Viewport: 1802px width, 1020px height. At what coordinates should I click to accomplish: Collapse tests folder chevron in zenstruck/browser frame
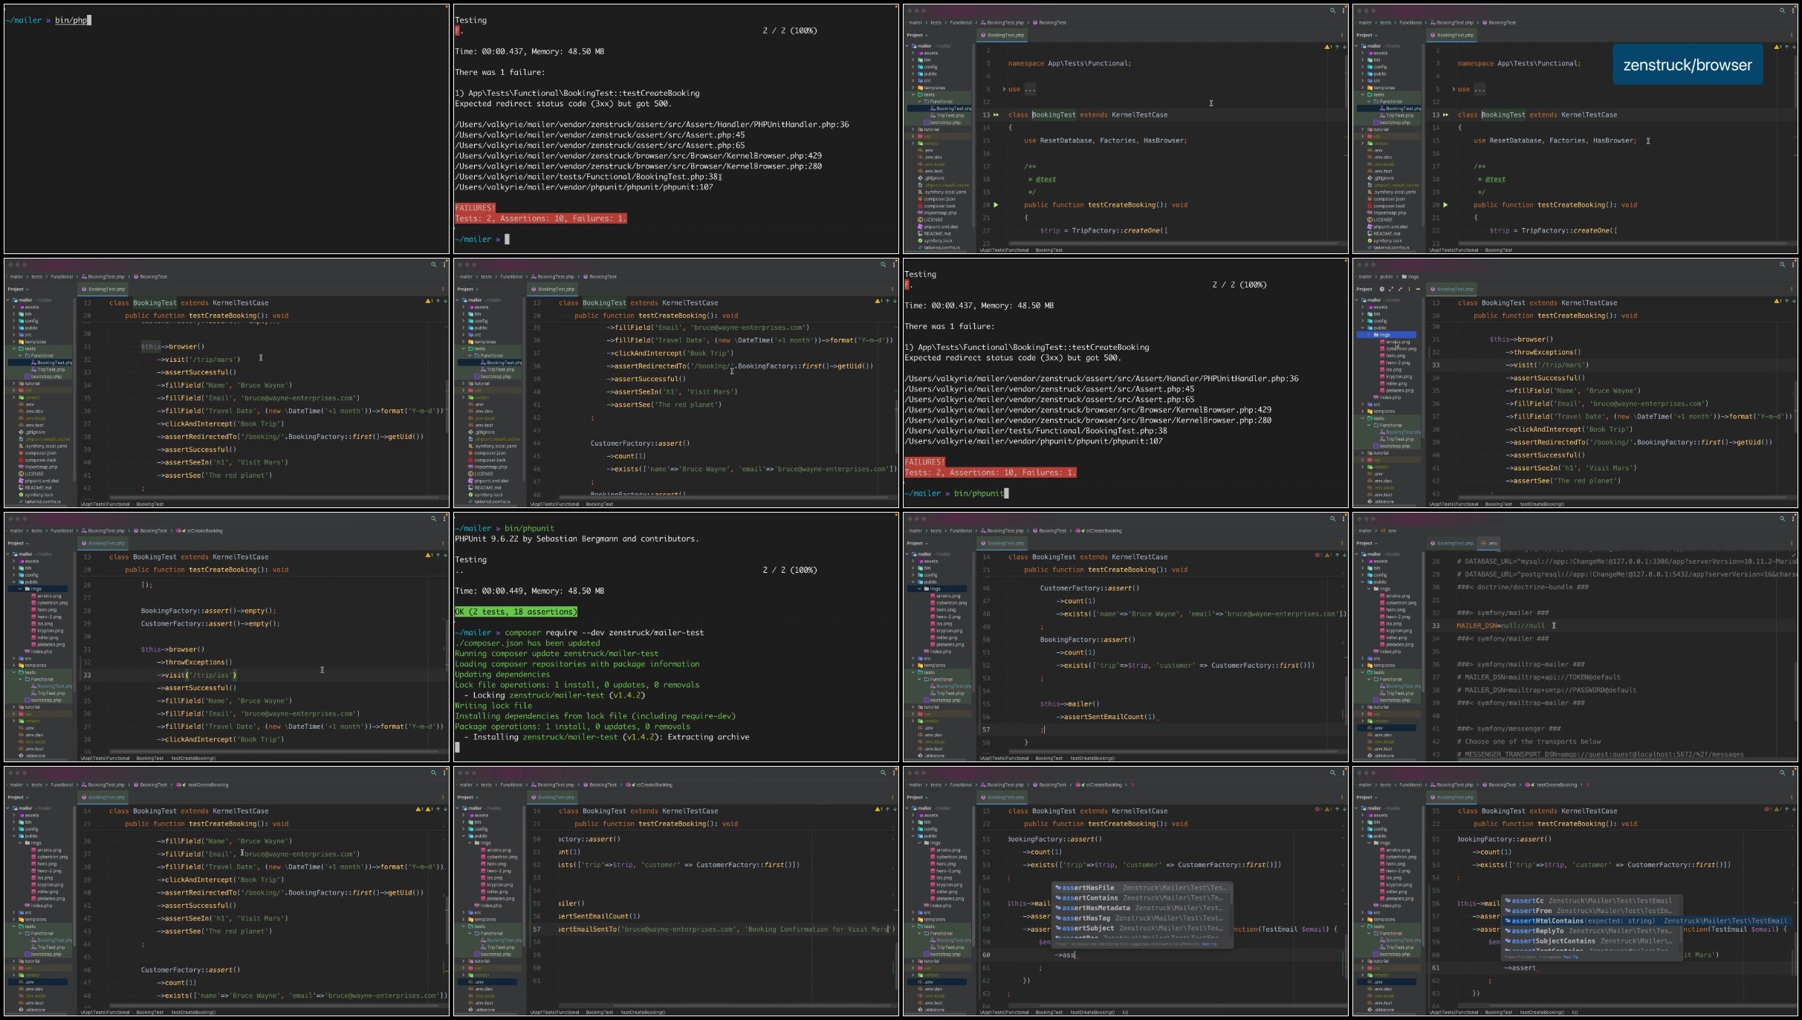(x=1362, y=95)
